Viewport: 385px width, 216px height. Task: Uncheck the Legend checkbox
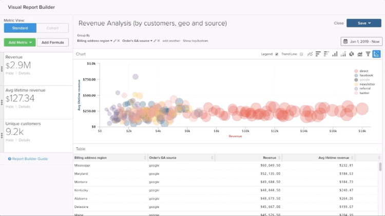pos(277,54)
